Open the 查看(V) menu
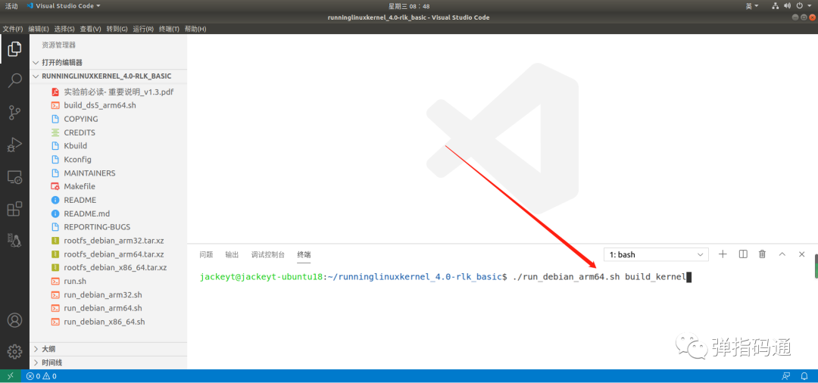This screenshot has height=383, width=818. click(90, 29)
